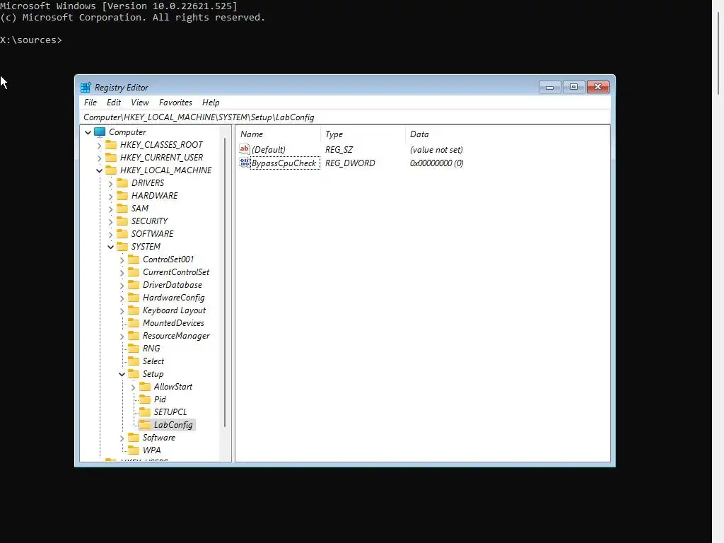Click the X:\sources> command prompt line
This screenshot has height=543, width=724.
pyautogui.click(x=31, y=40)
